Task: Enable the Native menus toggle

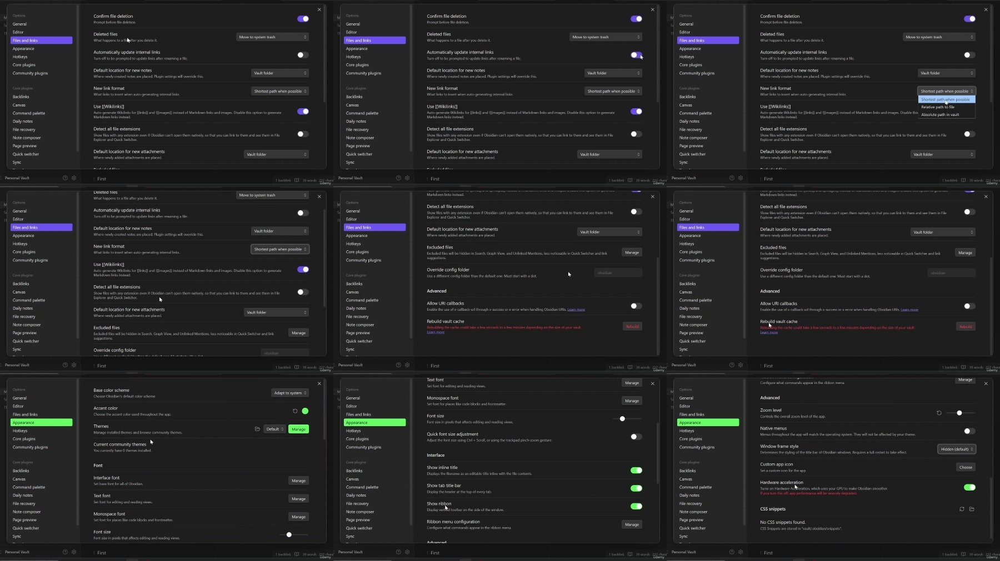Action: pos(969,431)
